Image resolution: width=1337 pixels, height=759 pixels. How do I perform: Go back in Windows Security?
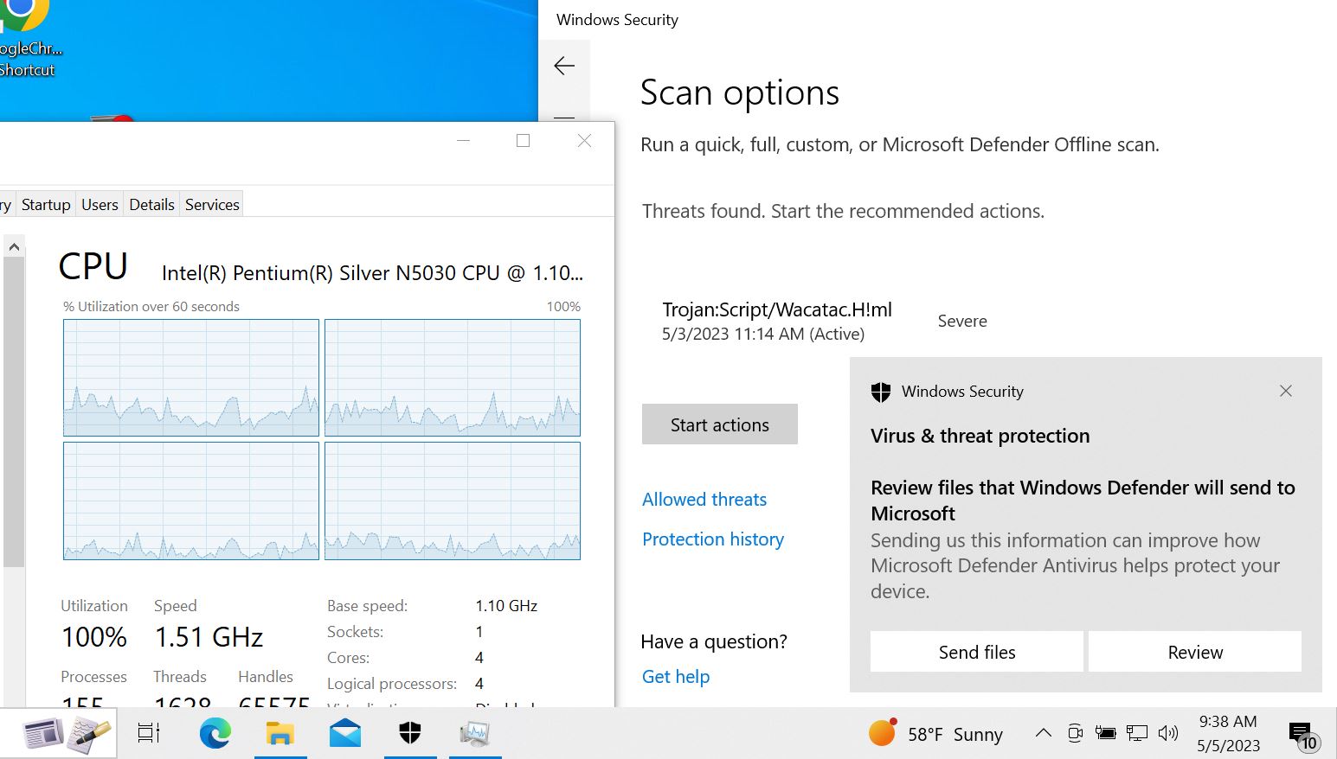(x=564, y=66)
